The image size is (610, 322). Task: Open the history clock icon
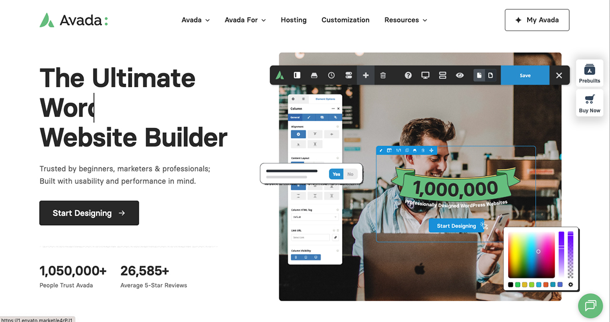coord(331,75)
